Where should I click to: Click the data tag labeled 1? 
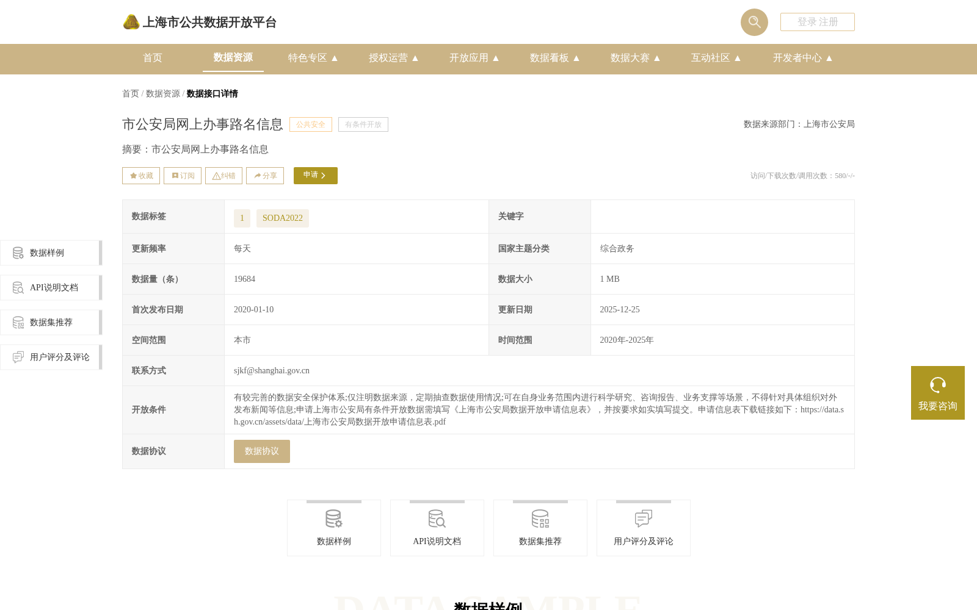(x=242, y=218)
